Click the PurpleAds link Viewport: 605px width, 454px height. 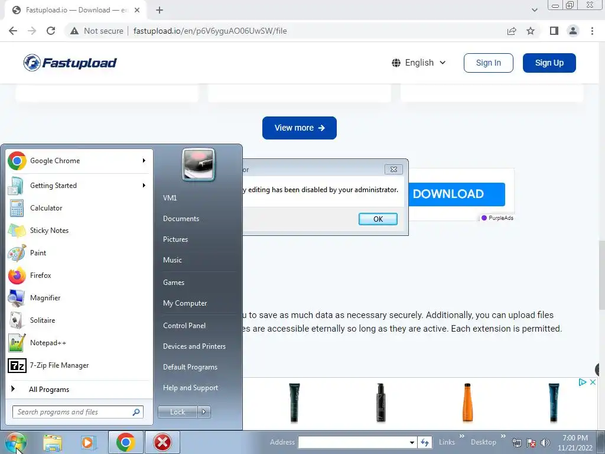(x=497, y=218)
